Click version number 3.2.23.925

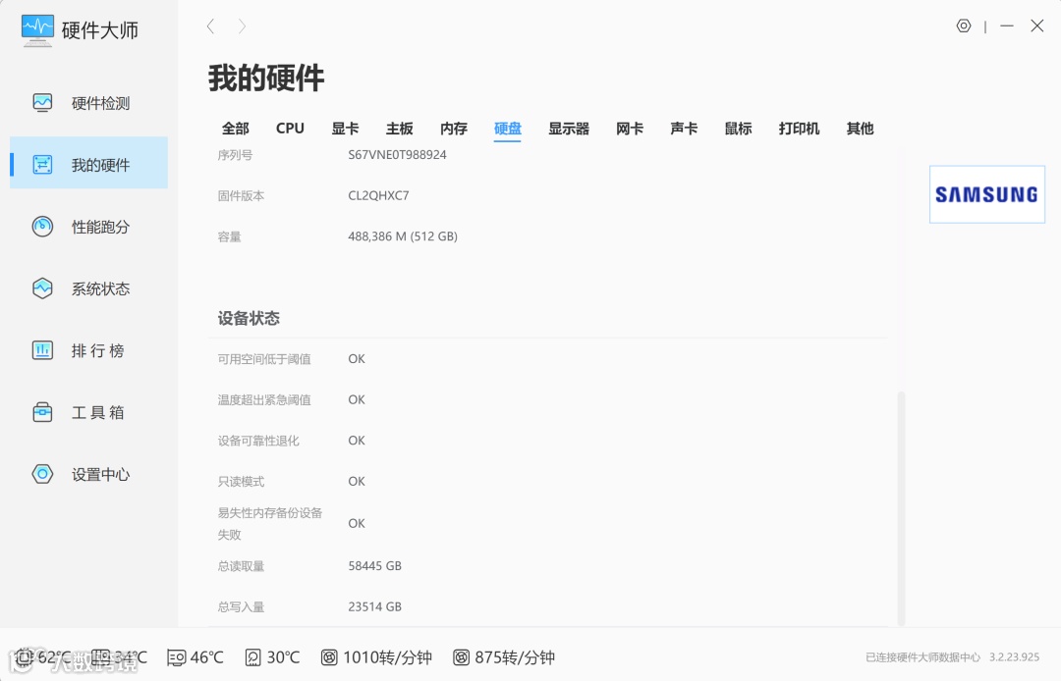tap(1014, 657)
